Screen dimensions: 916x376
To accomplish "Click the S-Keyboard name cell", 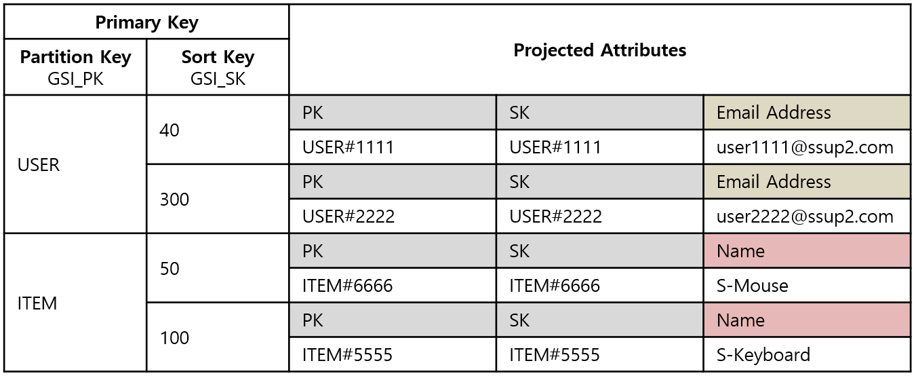I will pyautogui.click(x=807, y=354).
